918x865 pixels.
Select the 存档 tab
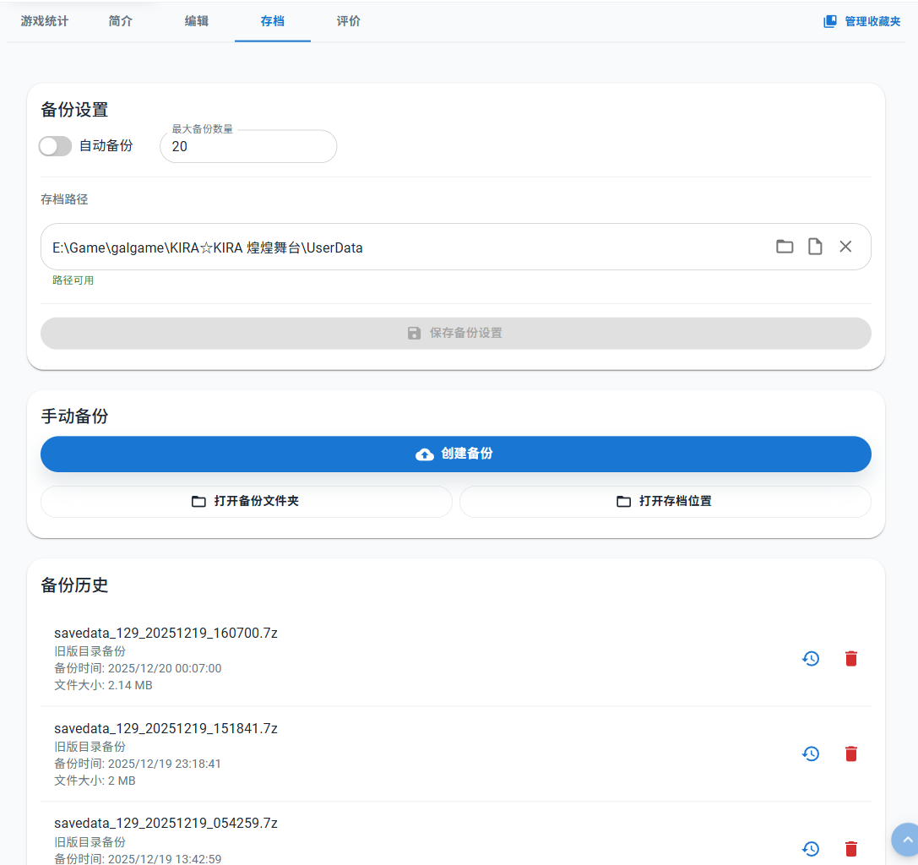point(273,21)
